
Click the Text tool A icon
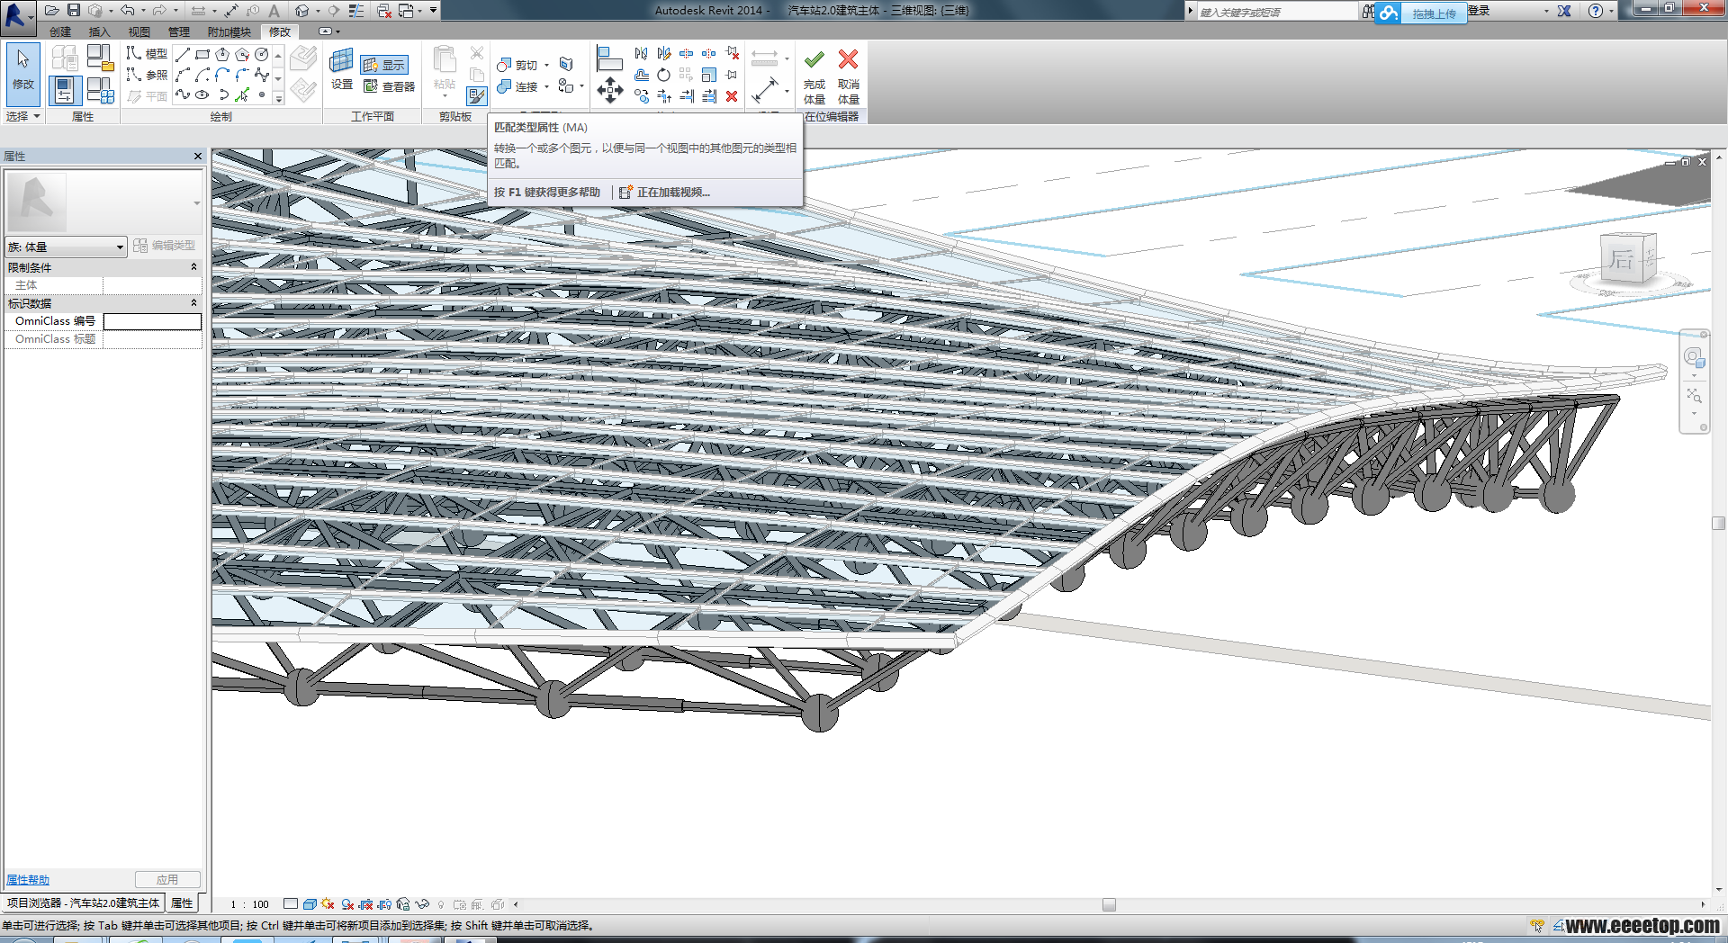coord(274,10)
